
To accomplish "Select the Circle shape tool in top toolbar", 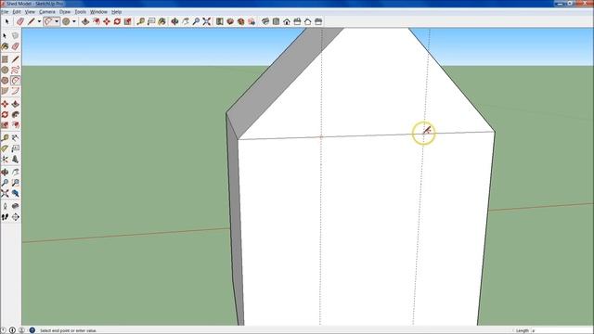I will [66, 21].
